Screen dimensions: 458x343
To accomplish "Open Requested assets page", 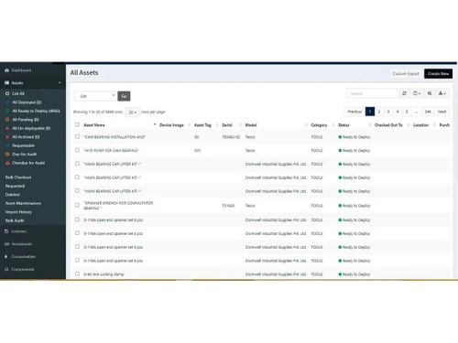I will (15, 186).
